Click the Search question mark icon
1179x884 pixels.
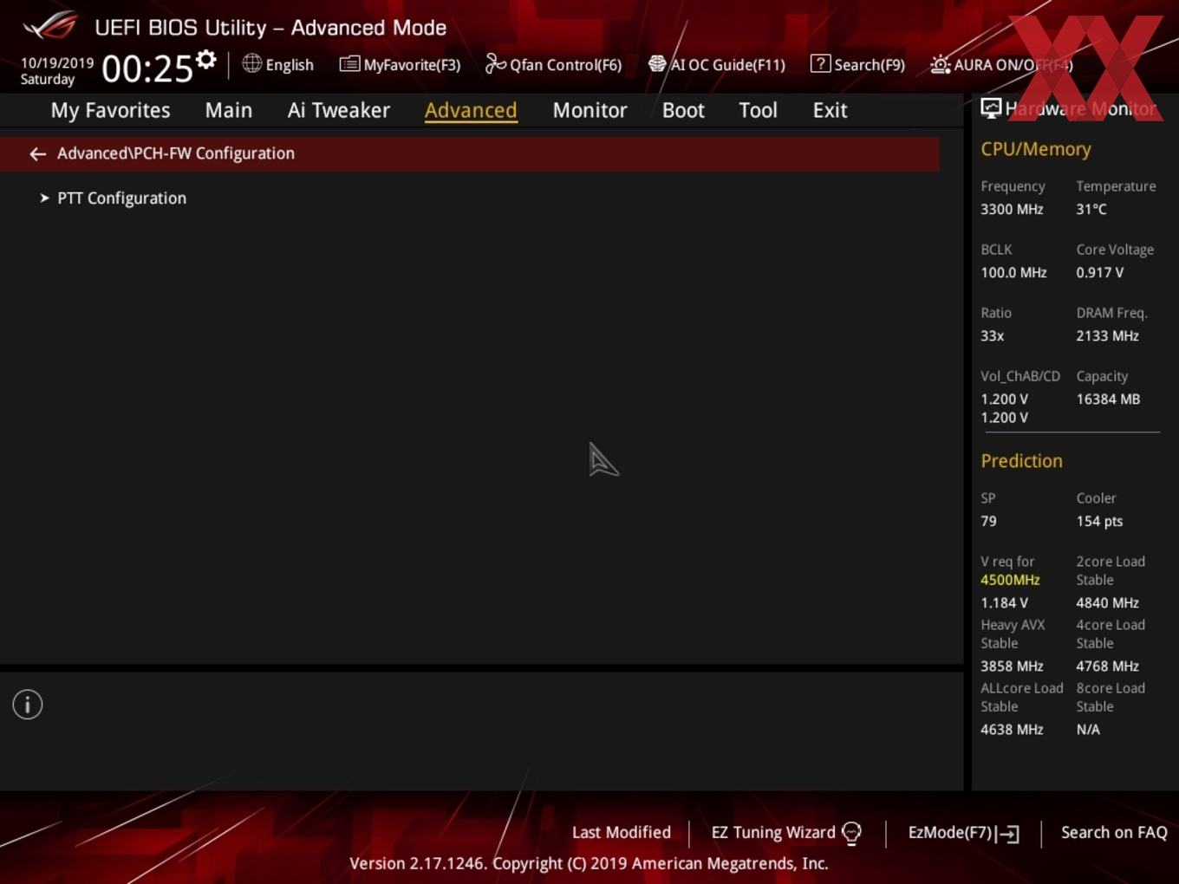tap(820, 64)
